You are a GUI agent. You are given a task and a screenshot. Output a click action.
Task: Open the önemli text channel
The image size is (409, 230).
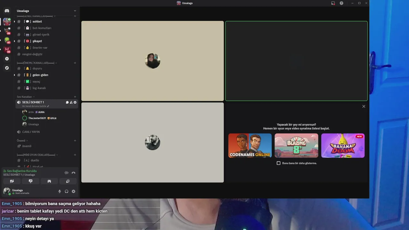click(x=47, y=146)
